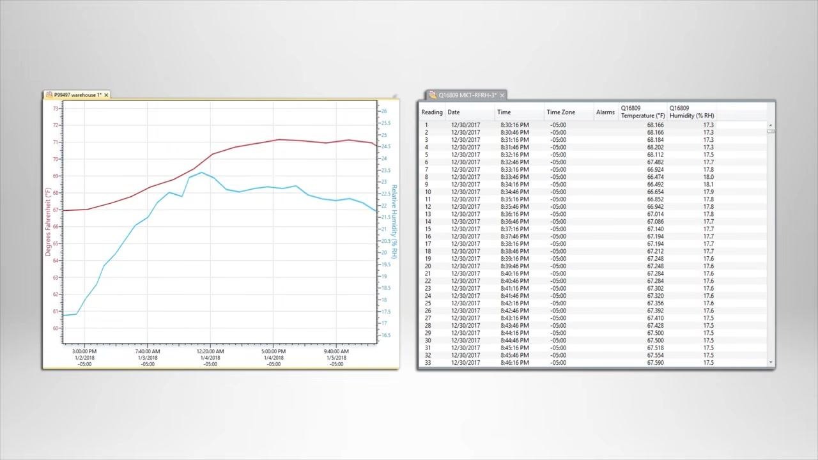Click the Q16809 Temperature (°F) column header
This screenshot has height=460, width=818.
click(643, 112)
